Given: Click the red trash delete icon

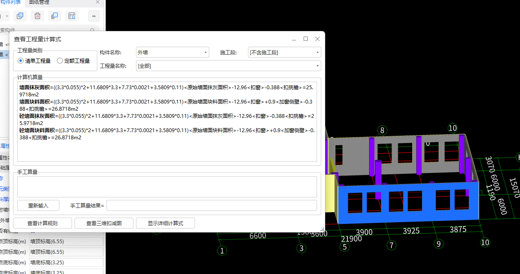Looking at the screenshot, I should click(x=37, y=16).
